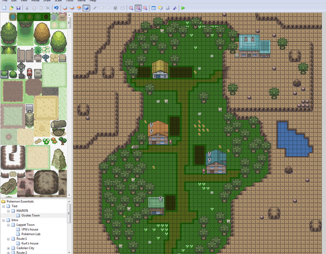This screenshot has height=254, width=326.
Task: Set map zoom to 1:2 scale
Action: 138,8
